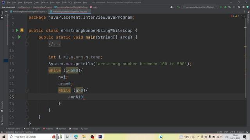Place cursor on line 23 code a=n%10
250x140 pixels.
(x=76, y=97)
